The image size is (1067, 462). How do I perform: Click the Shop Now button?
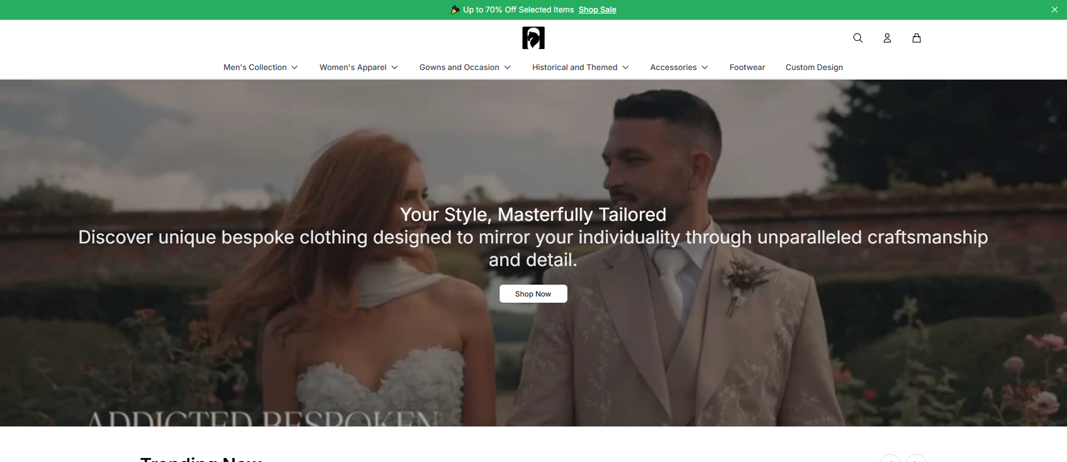533,294
